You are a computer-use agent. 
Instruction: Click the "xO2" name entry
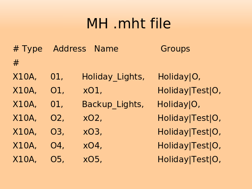coord(93,119)
